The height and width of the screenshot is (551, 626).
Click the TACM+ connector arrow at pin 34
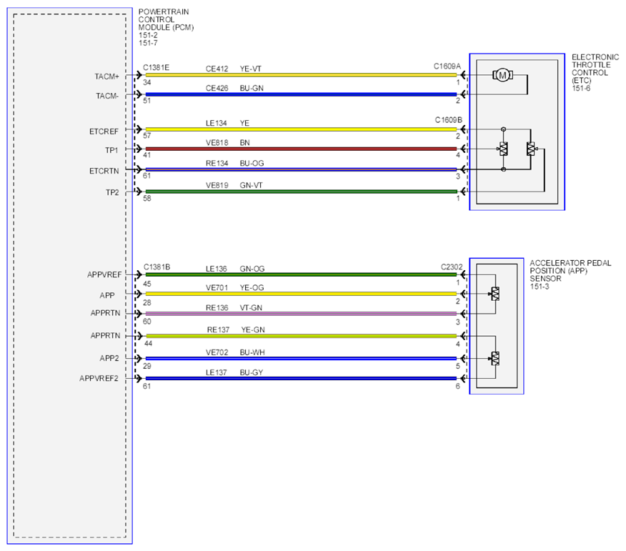tap(139, 74)
